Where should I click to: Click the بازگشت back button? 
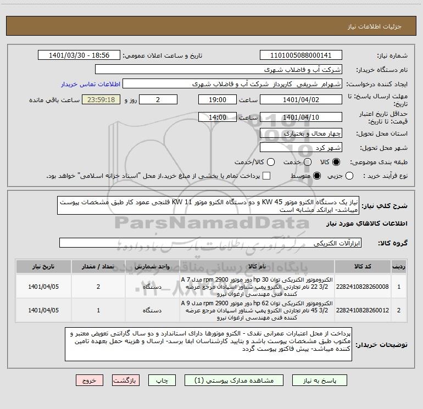pos(126,380)
